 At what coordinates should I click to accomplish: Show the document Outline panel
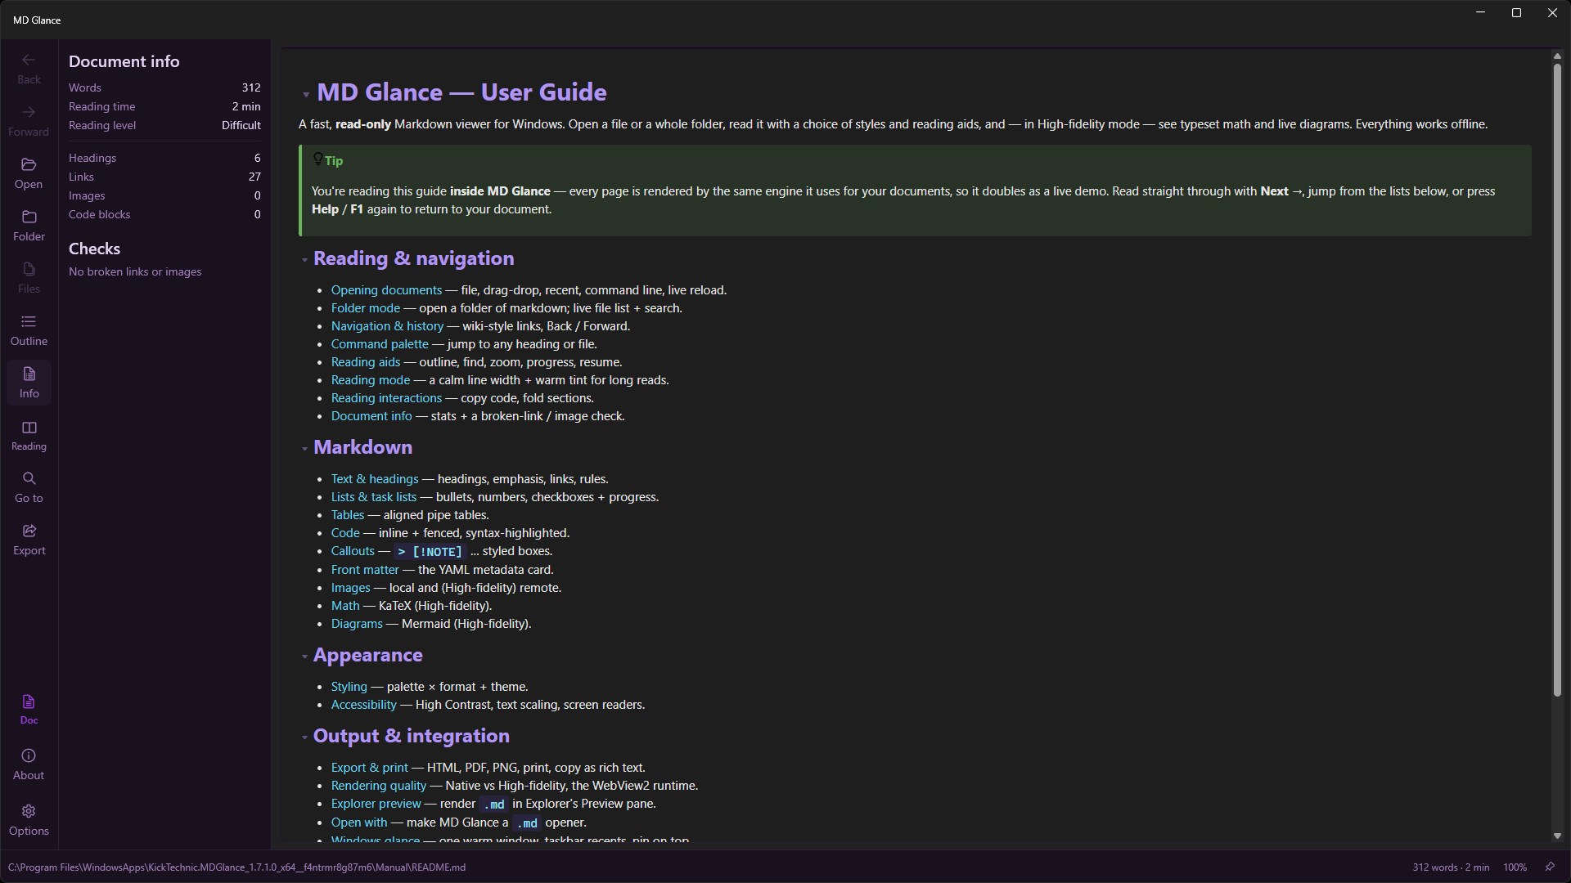(x=29, y=330)
